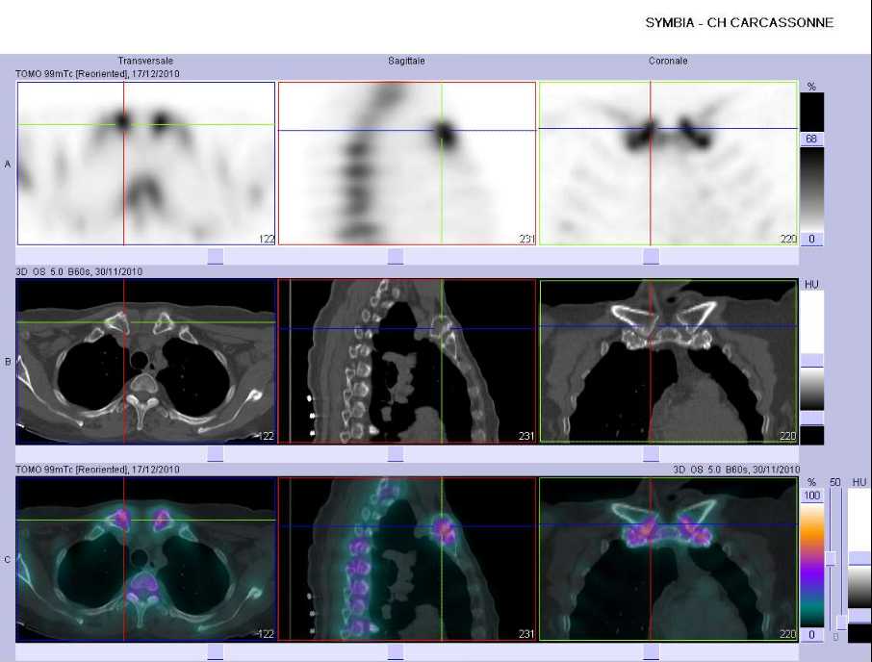
Task: Select the transversal CT image in row B
Action: [x=146, y=361]
